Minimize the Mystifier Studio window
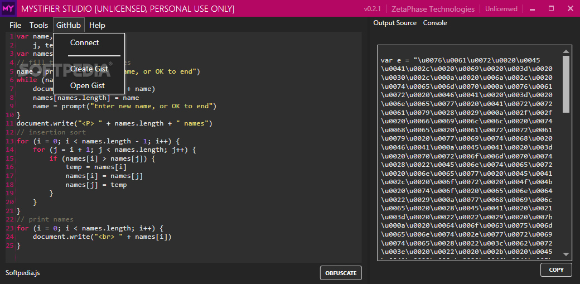 coord(533,8)
